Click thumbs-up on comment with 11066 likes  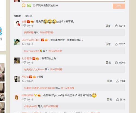click(116, 62)
